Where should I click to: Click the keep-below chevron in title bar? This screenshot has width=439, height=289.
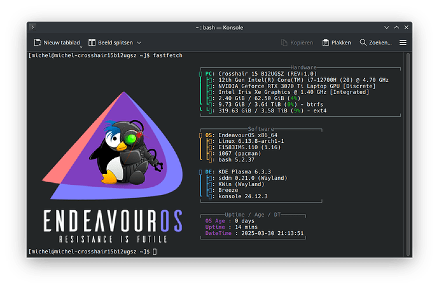tap(387, 27)
